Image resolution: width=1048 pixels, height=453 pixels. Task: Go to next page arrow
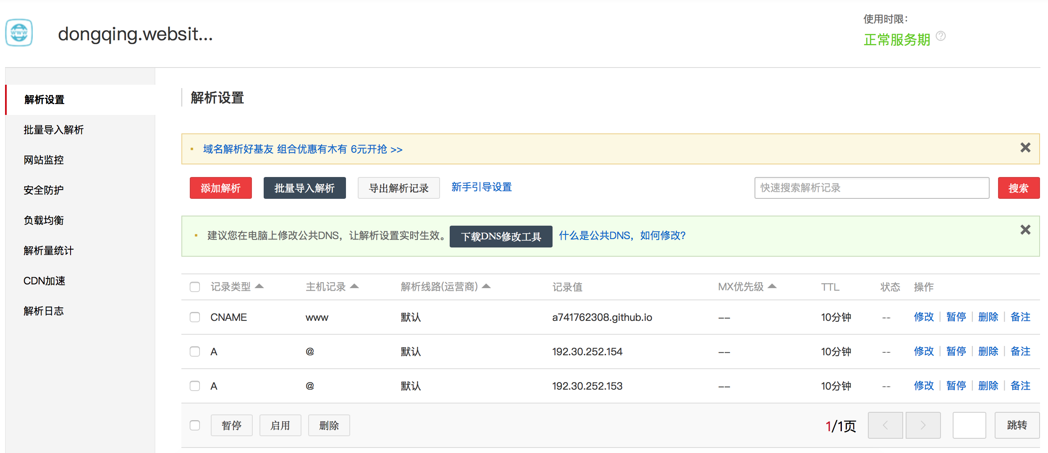click(x=923, y=425)
